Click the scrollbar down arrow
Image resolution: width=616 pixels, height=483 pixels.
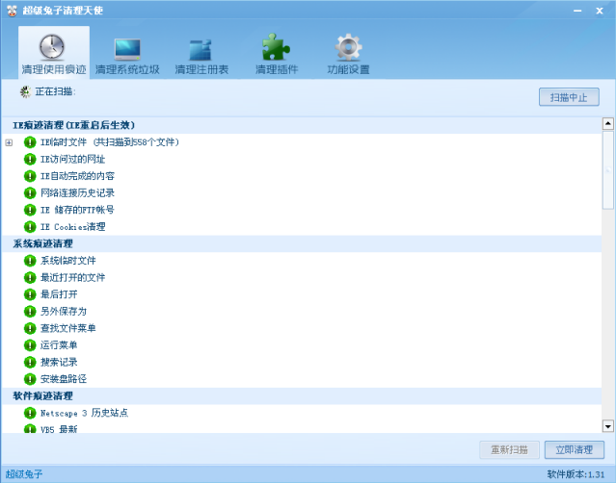(607, 425)
